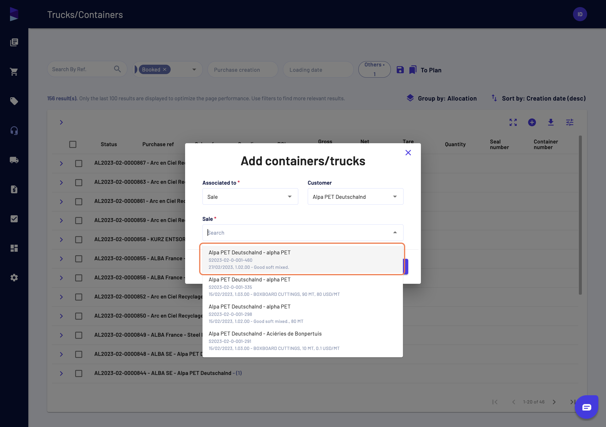Open the Booked status filter dropdown arrow
Screen dimensions: 606x427
point(194,69)
